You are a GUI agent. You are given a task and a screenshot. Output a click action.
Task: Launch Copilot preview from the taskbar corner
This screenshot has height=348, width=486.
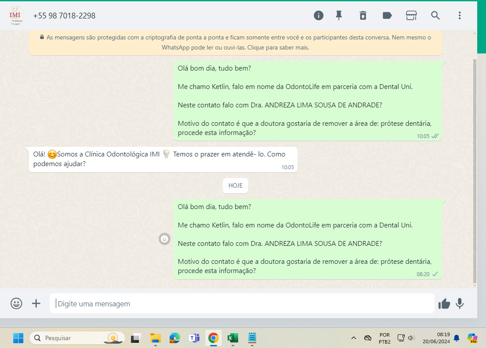tap(472, 338)
